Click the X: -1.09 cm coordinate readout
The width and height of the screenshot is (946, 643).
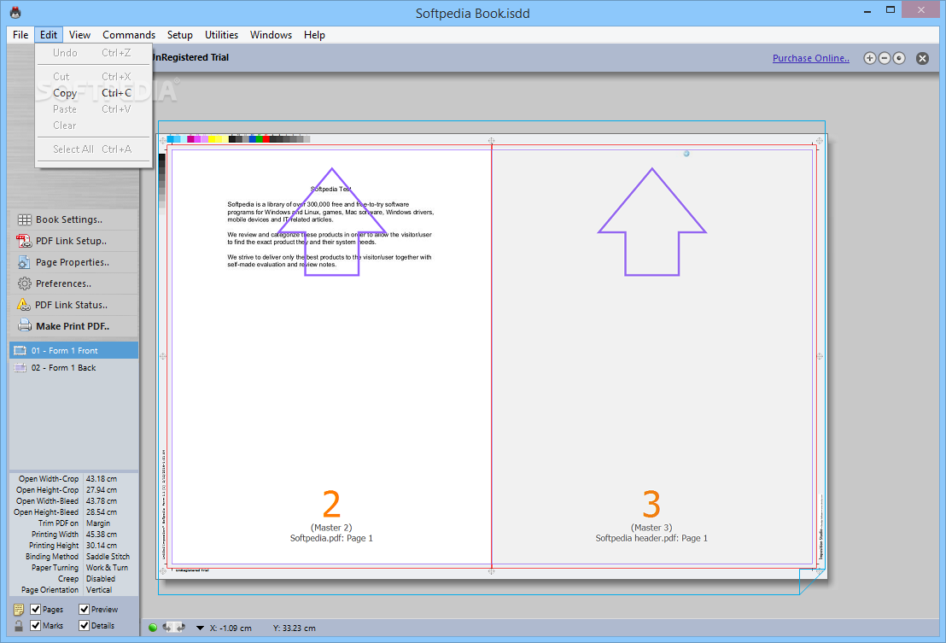pos(231,628)
